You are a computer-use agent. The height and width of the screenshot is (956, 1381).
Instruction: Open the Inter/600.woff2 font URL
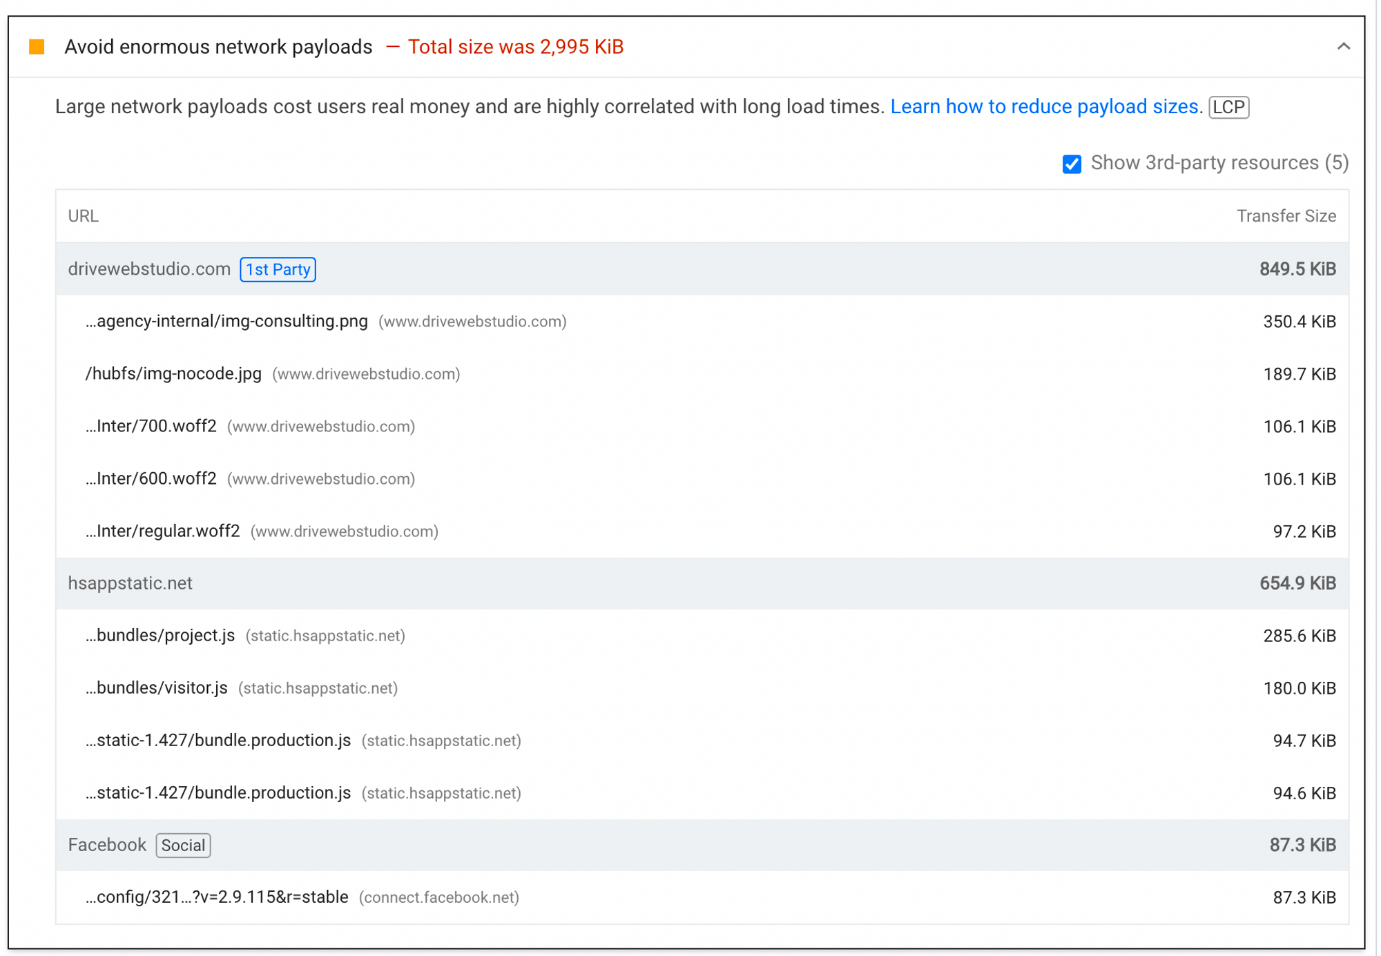[151, 479]
